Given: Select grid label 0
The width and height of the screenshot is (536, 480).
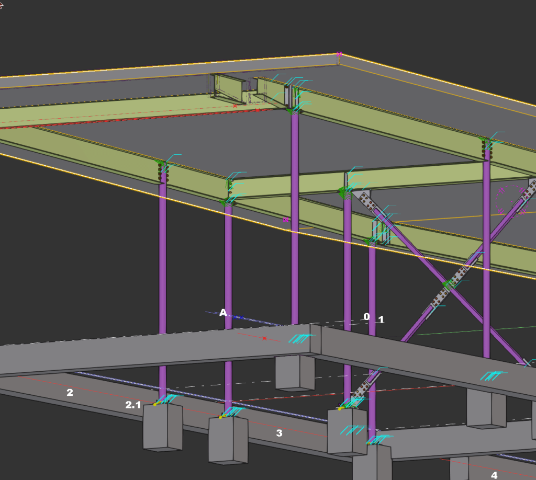Looking at the screenshot, I should click(x=366, y=316).
